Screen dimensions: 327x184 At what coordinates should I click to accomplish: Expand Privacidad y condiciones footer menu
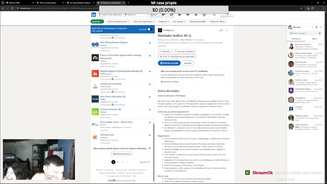pos(138,170)
